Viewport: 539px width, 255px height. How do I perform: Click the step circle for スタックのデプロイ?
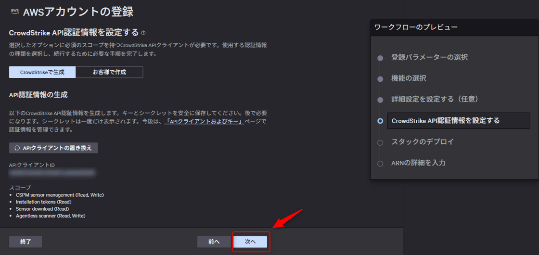tap(380, 142)
